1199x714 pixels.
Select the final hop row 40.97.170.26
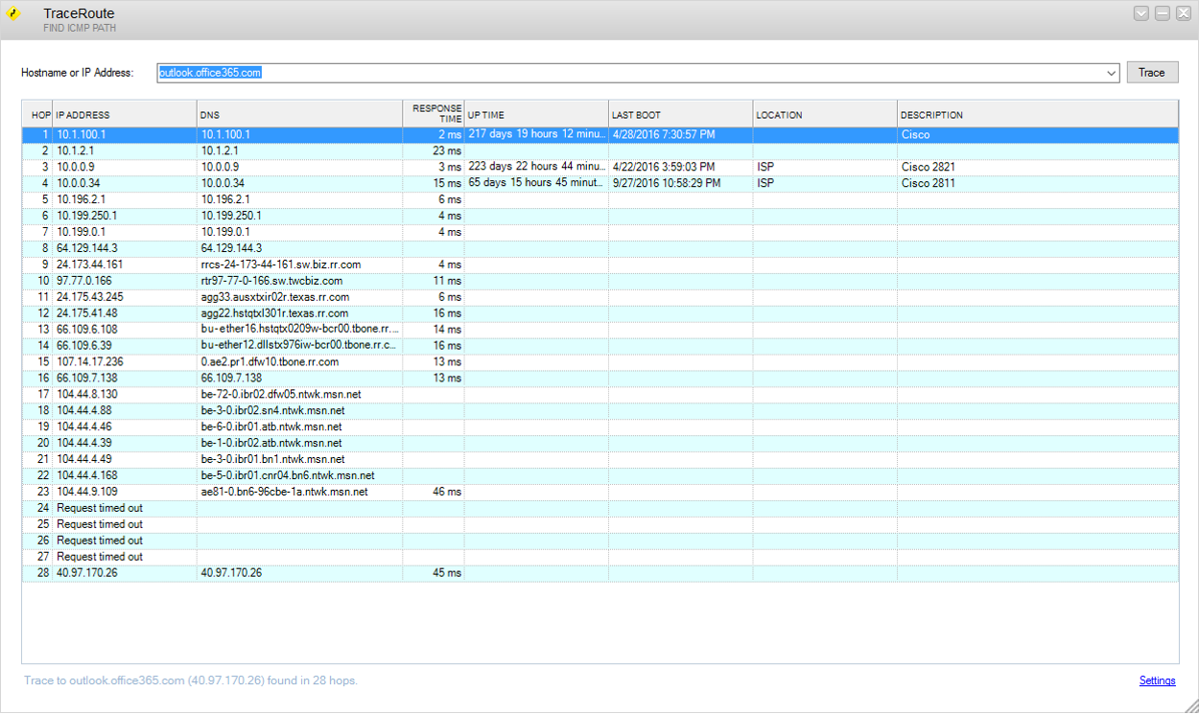(x=288, y=572)
